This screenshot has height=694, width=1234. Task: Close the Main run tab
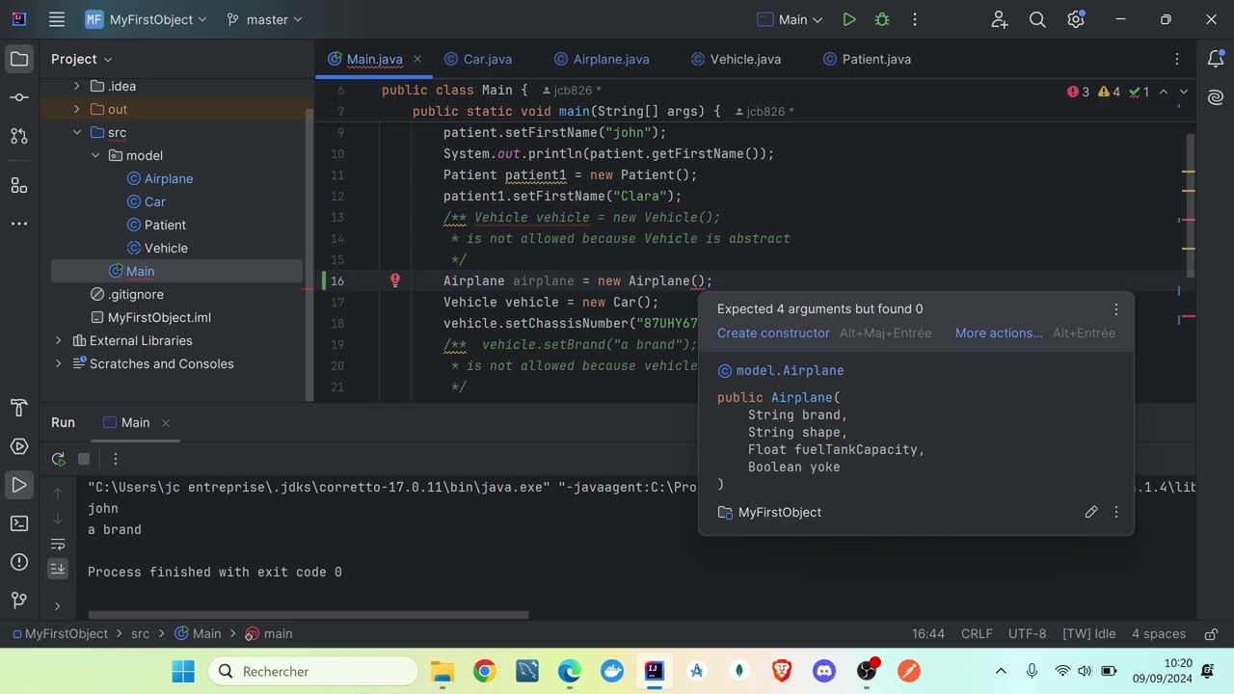166,422
